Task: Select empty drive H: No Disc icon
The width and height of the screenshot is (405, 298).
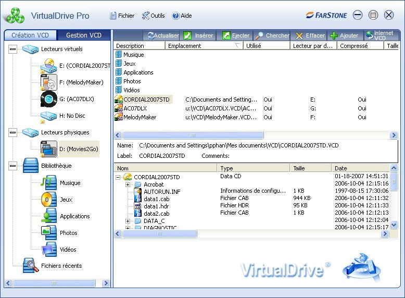Action: click(48, 117)
